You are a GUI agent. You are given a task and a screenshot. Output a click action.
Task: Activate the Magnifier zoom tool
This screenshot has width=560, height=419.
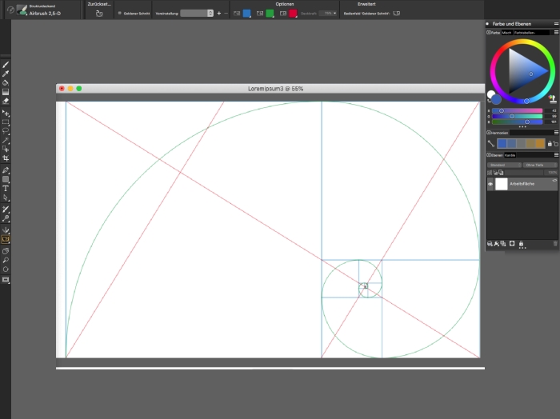point(6,260)
